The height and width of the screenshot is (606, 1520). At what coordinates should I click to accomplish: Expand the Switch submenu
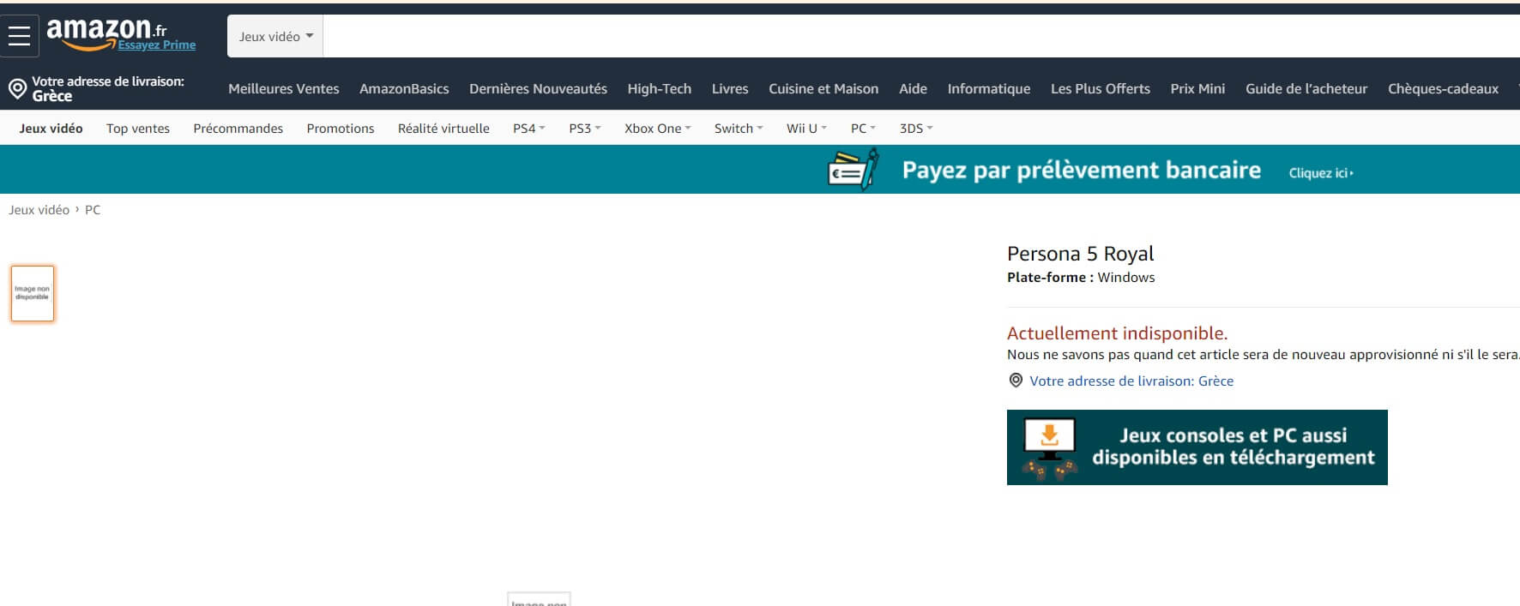[738, 129]
